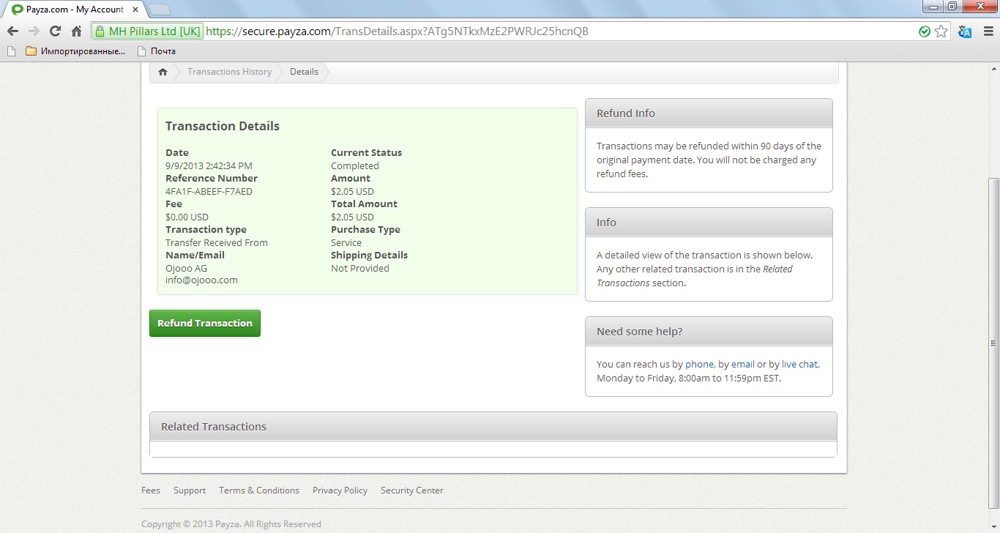Screen dimensions: 1000x533
Task: Go to Transactions History breadcrumb
Action: click(229, 72)
